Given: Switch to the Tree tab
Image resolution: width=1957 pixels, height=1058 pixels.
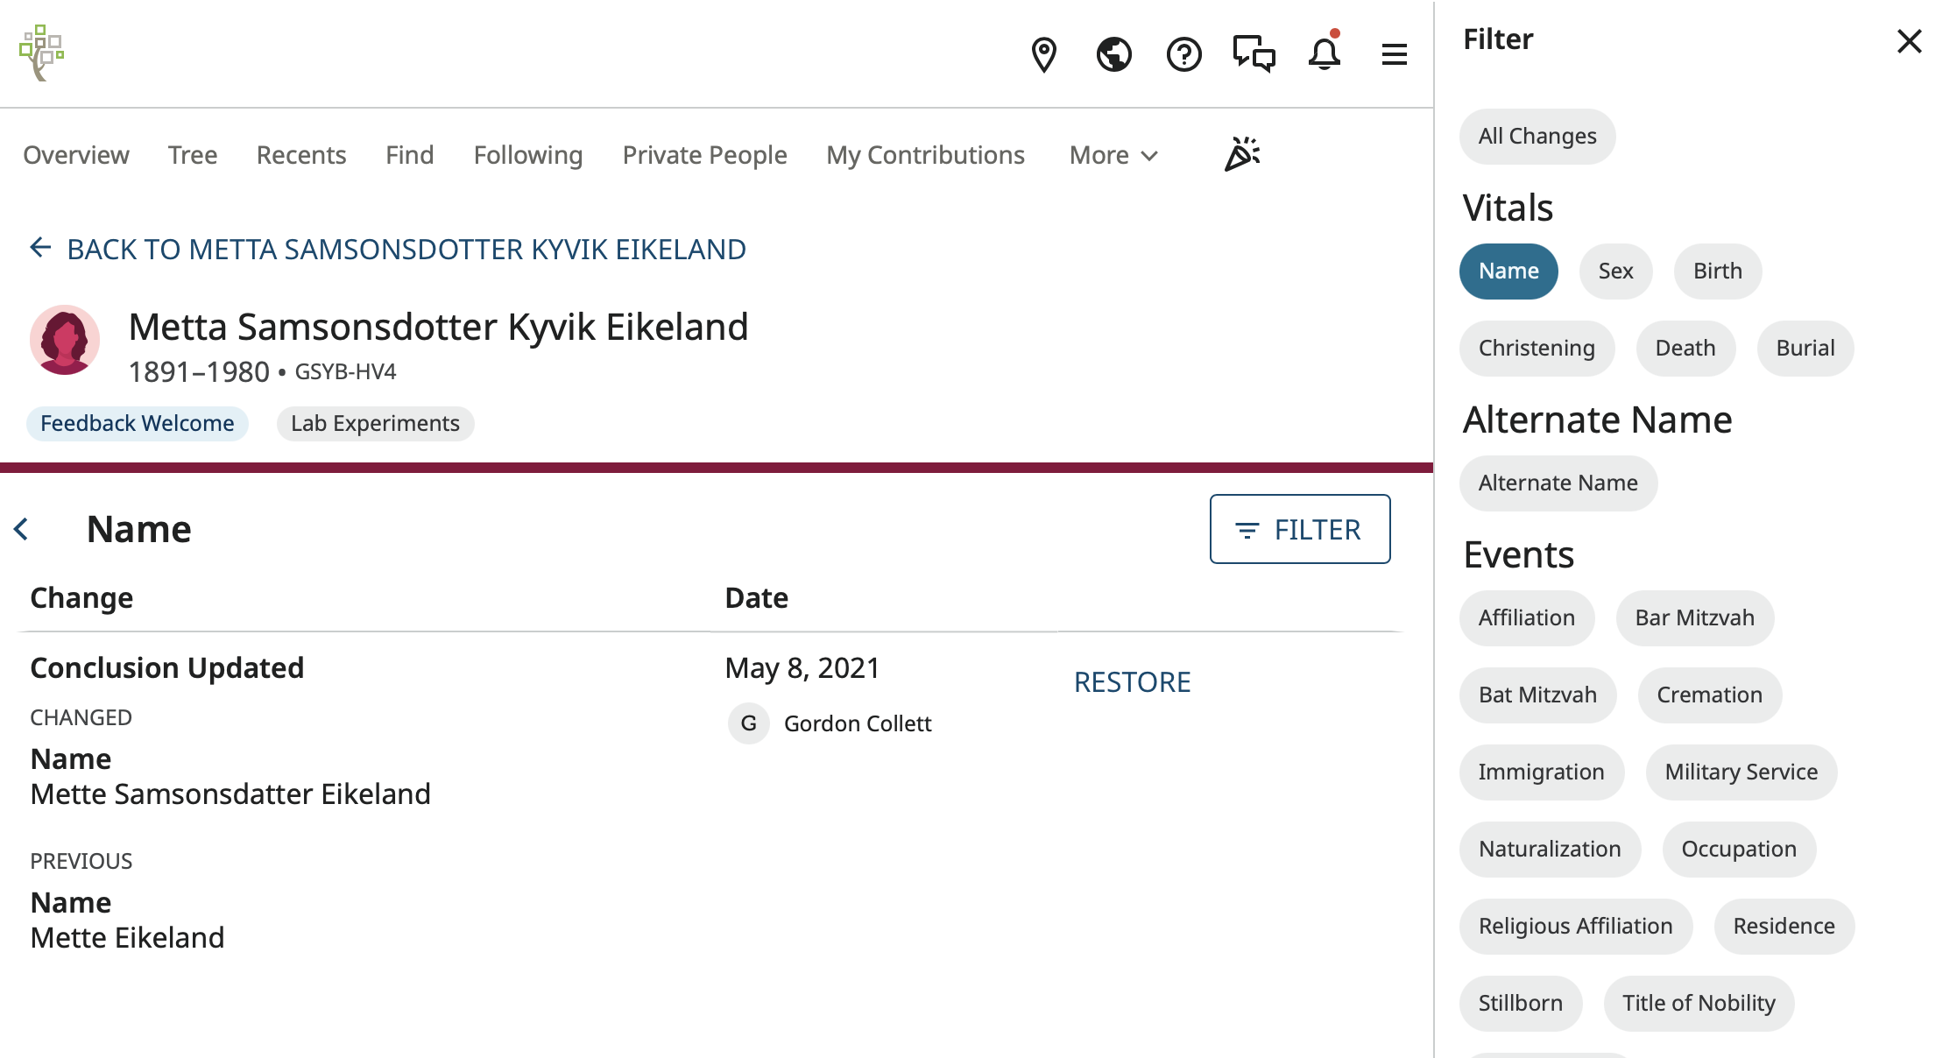Looking at the screenshot, I should [192, 154].
